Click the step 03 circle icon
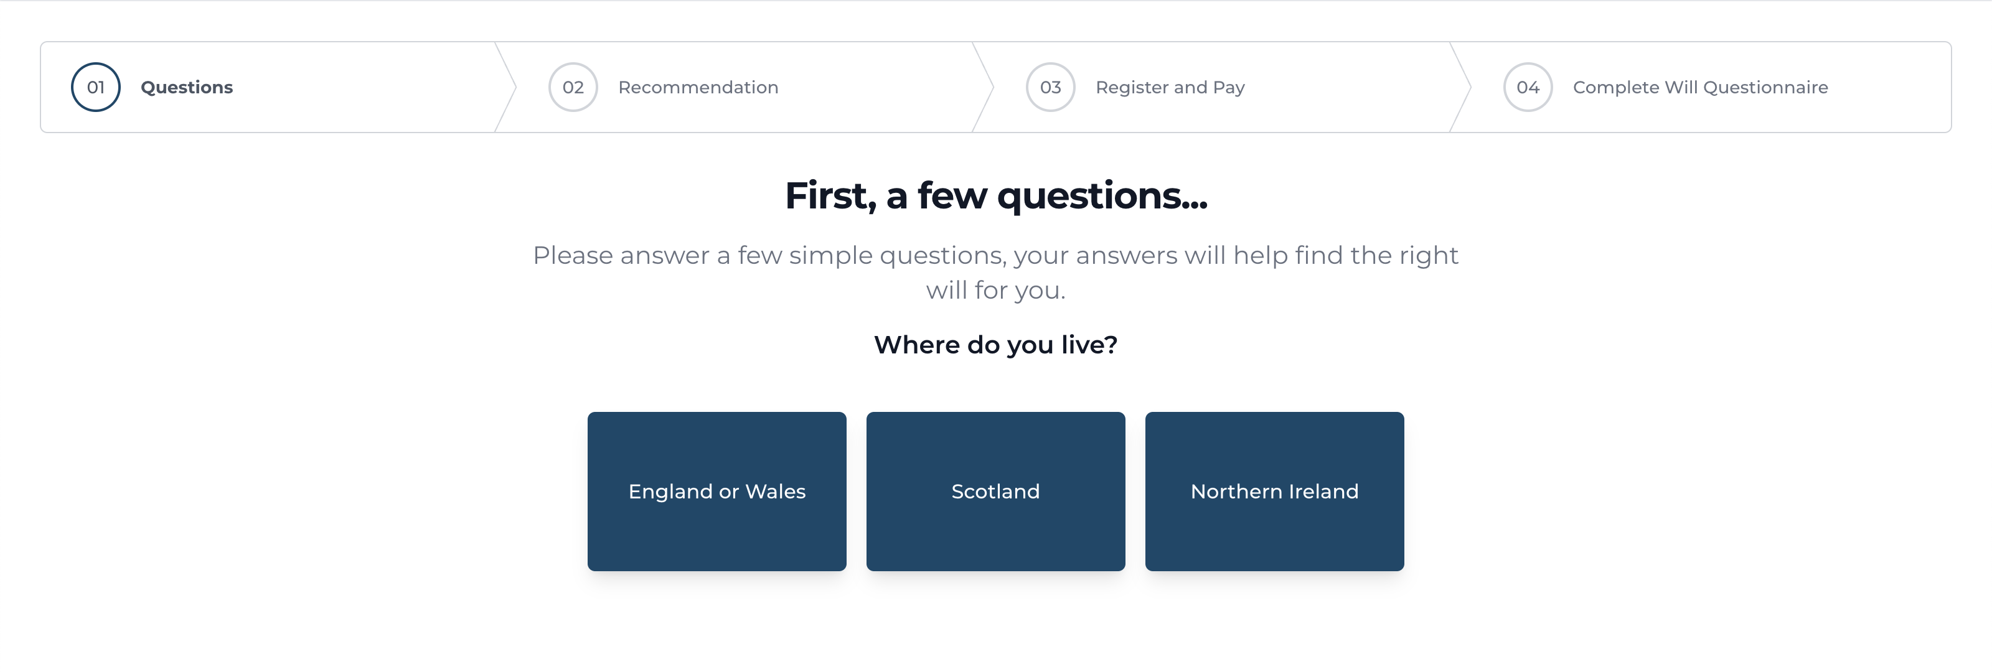This screenshot has height=672, width=1992. [x=1050, y=87]
